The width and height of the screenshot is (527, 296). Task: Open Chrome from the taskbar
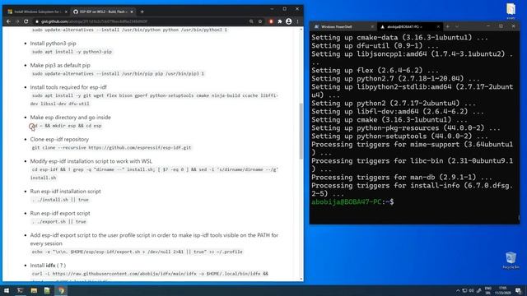point(61,290)
